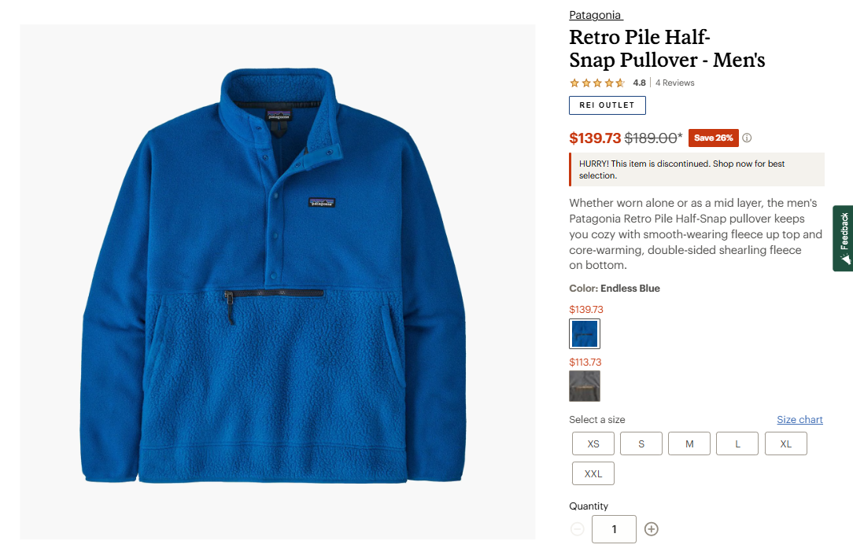
Task: Click the blue pullover product image
Action: pos(278,282)
